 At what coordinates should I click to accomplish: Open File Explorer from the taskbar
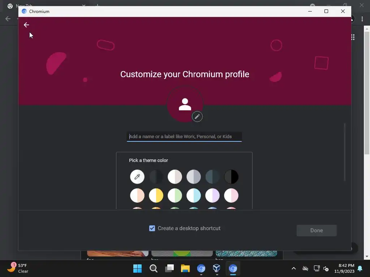pos(185,268)
